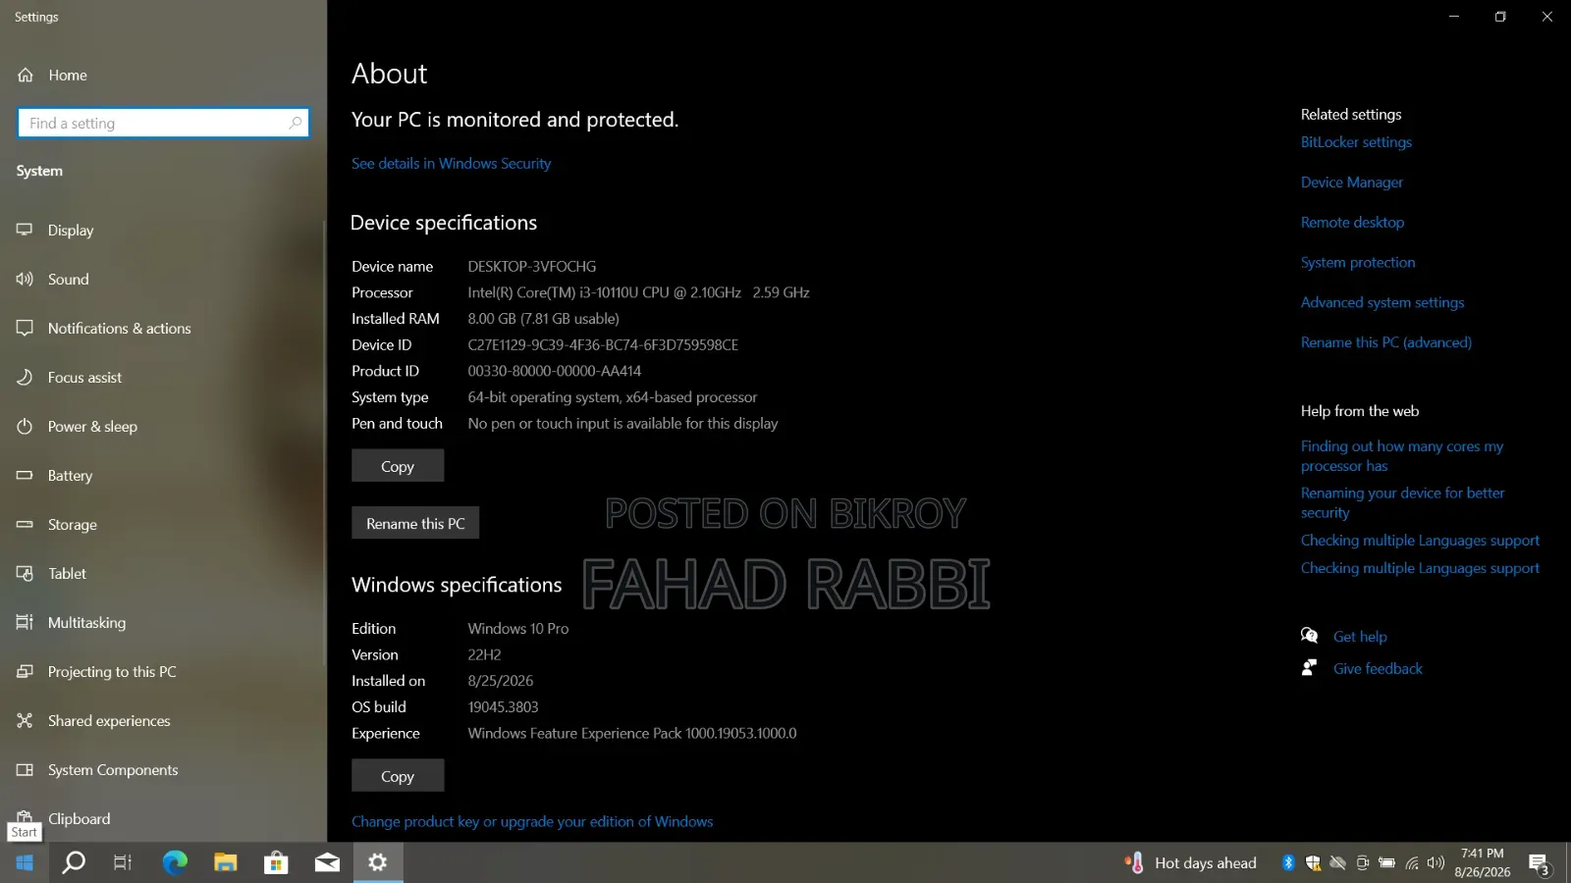Open Advanced system settings link
Viewport: 1571px width, 883px height.
(x=1382, y=302)
